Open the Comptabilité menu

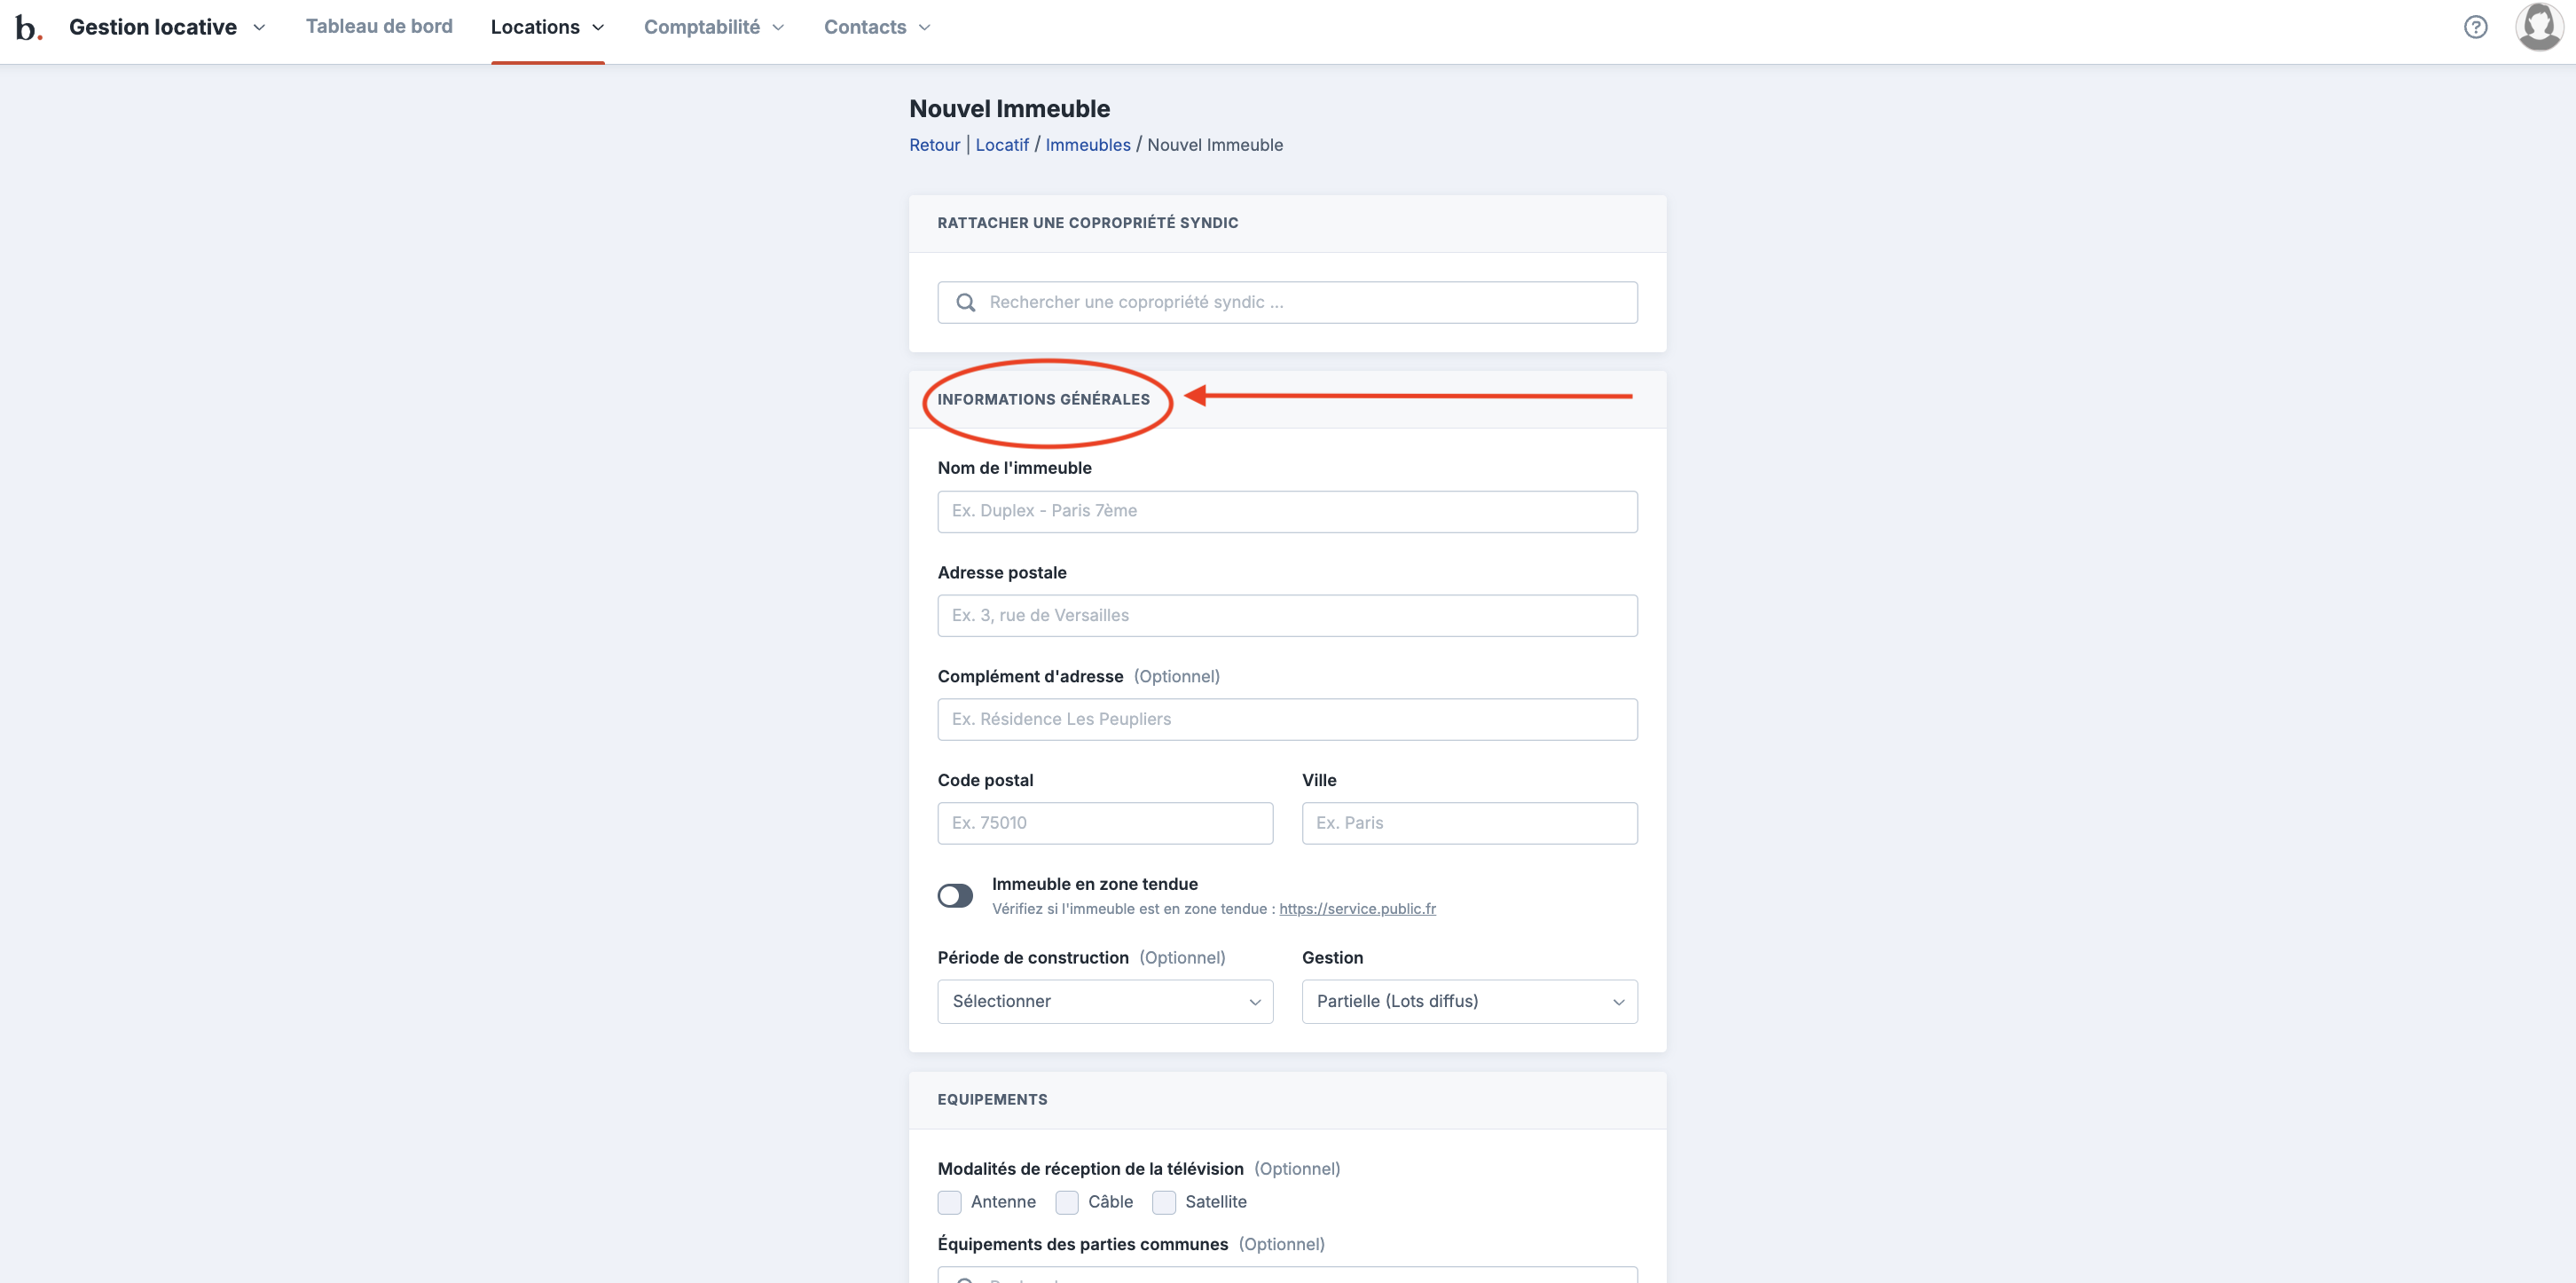coord(713,27)
